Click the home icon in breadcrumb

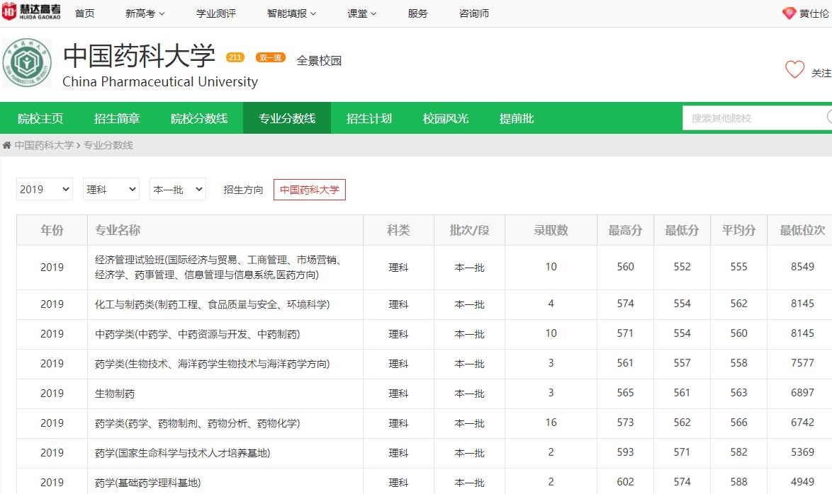(7, 145)
